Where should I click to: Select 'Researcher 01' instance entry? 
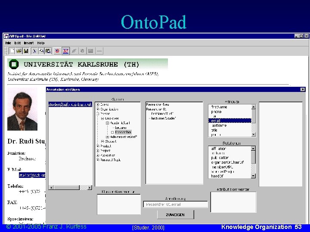coord(156,109)
